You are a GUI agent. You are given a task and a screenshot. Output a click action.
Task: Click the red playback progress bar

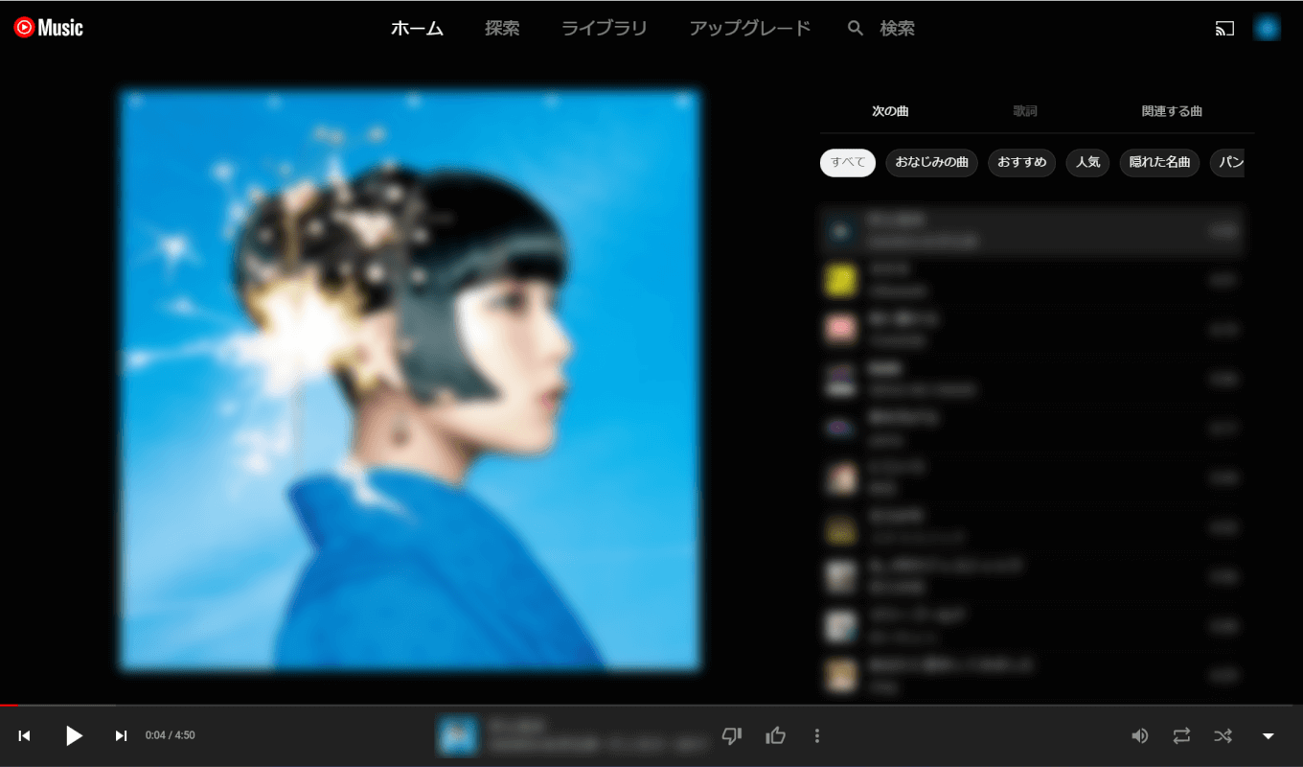10,706
